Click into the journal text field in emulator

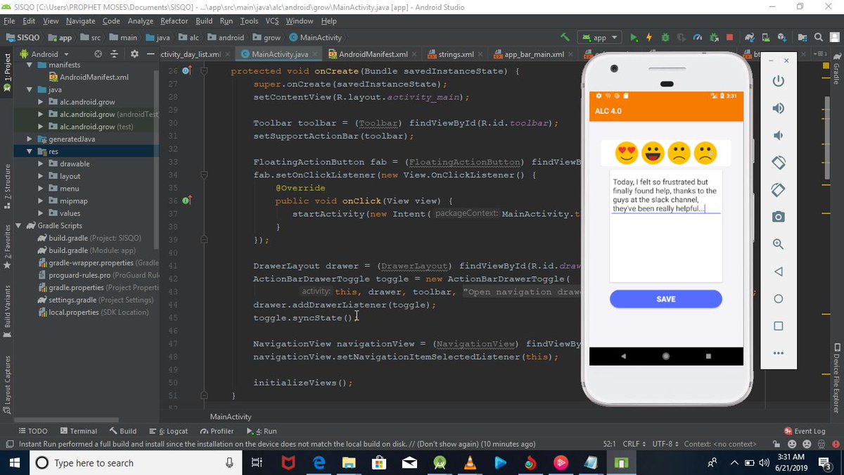coord(665,225)
